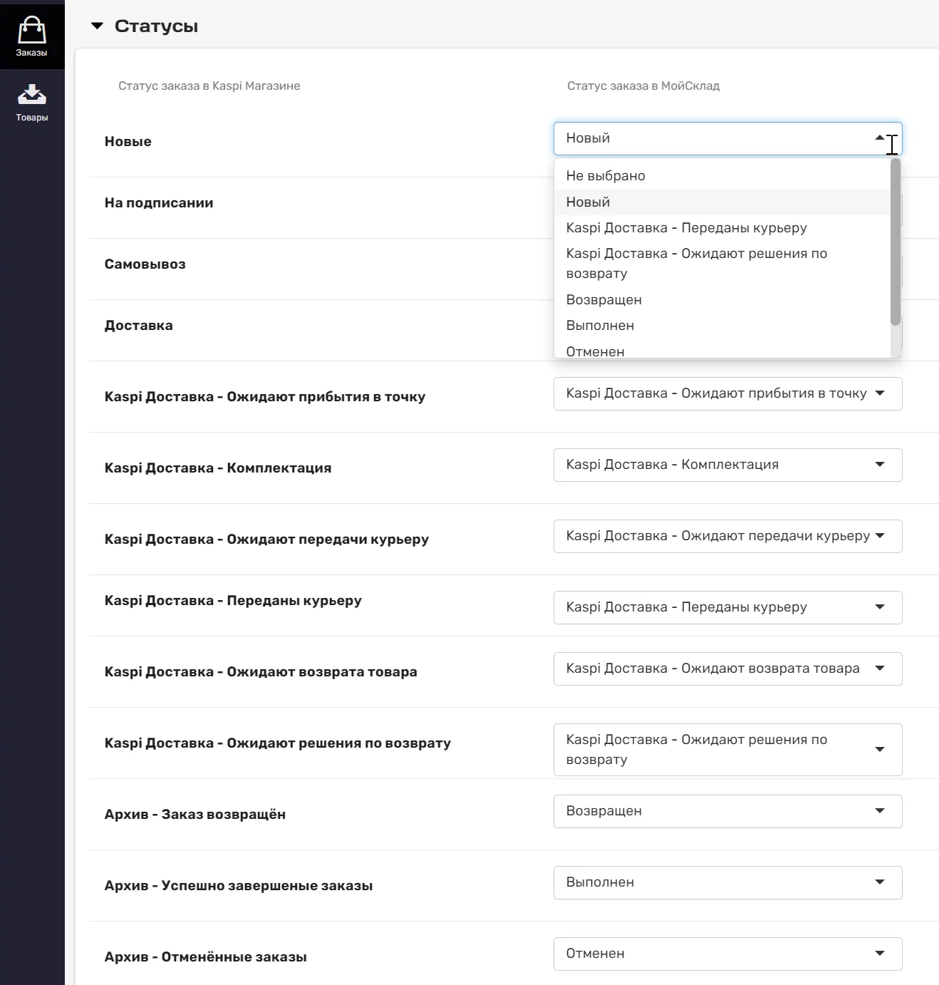Screen dimensions: 939x985
Task: Collapse the Статусы section triangle
Action: point(98,26)
